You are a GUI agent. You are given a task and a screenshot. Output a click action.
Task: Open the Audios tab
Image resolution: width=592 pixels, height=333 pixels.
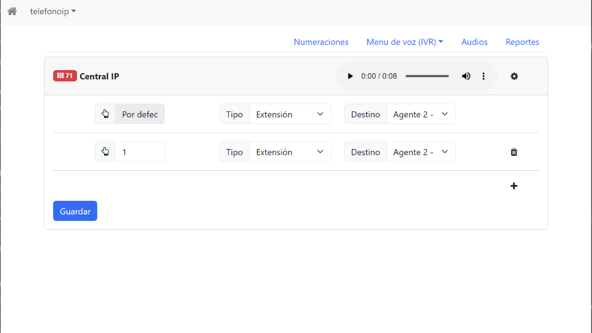point(475,42)
